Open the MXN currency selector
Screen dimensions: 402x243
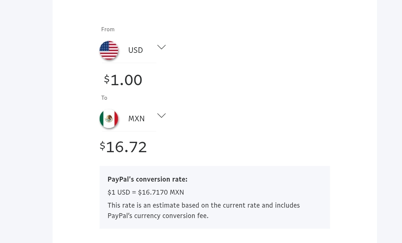pyautogui.click(x=136, y=119)
